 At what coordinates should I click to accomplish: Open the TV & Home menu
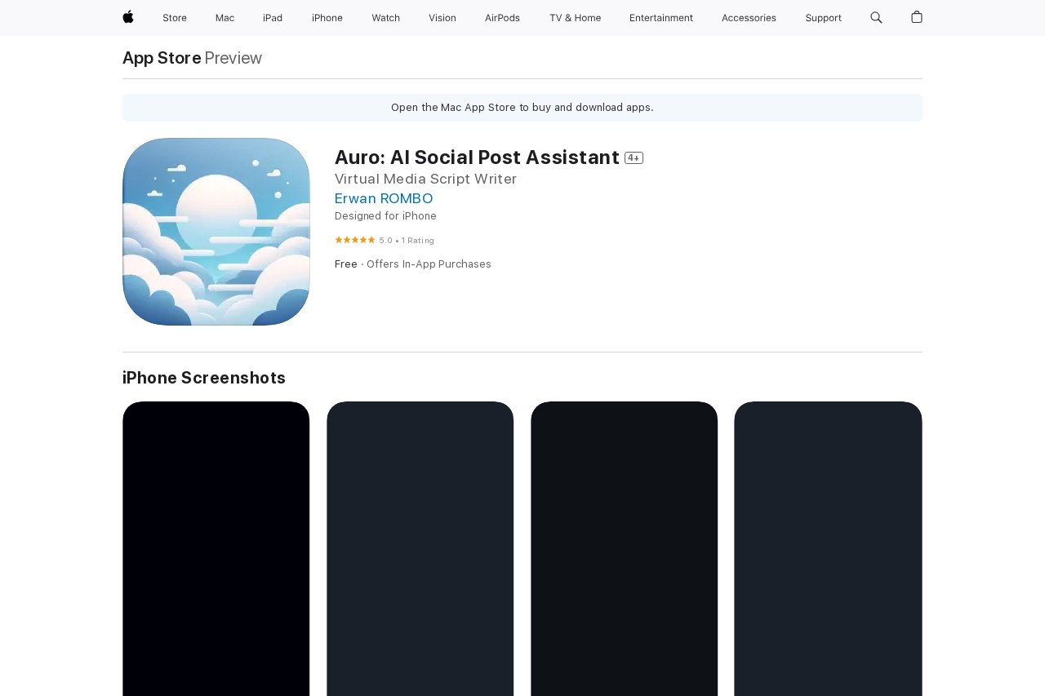(x=576, y=18)
